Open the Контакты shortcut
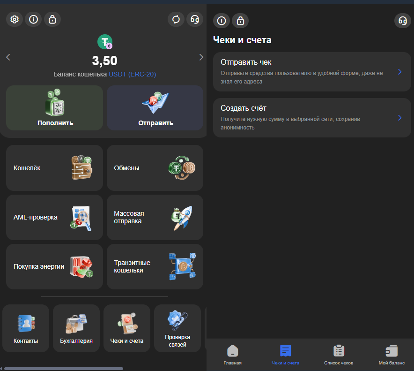This screenshot has width=414, height=371. point(26,328)
